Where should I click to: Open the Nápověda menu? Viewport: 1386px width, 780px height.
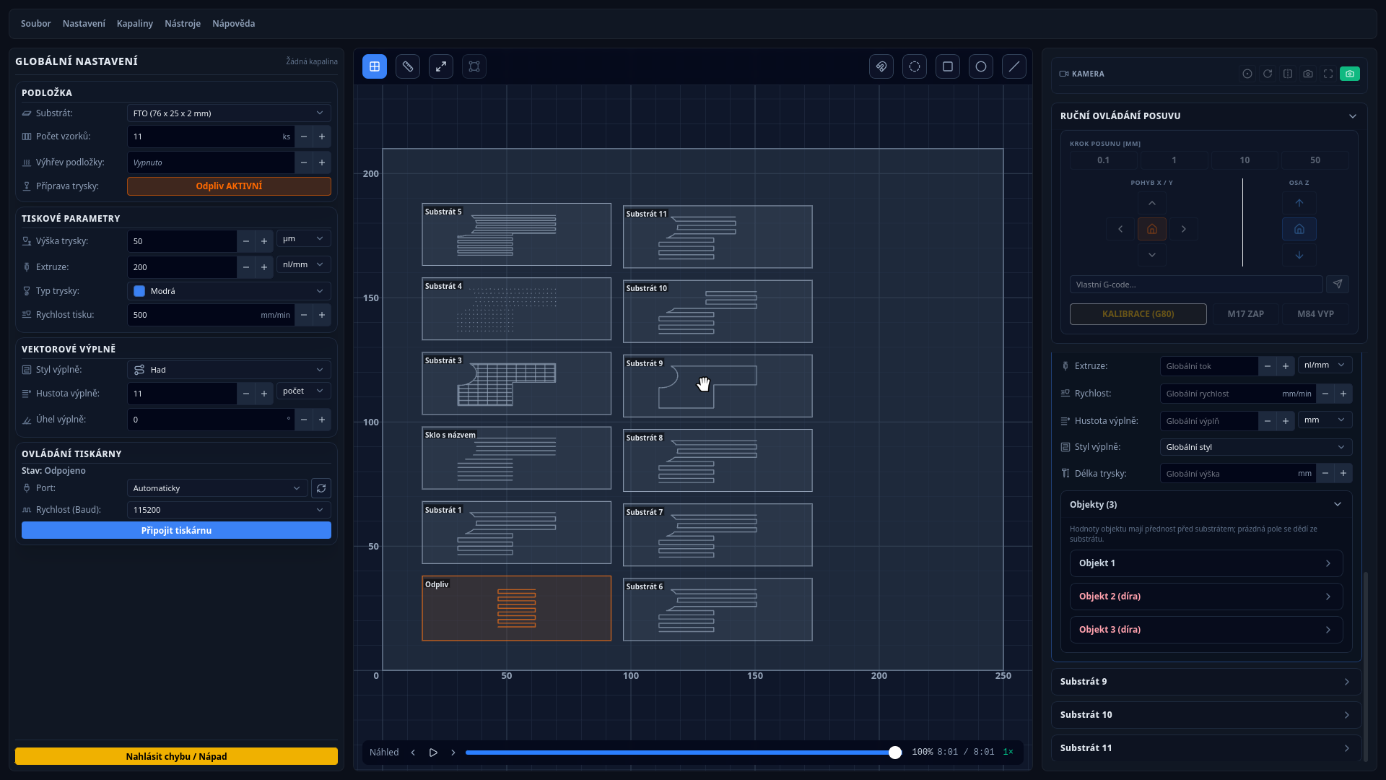click(233, 24)
